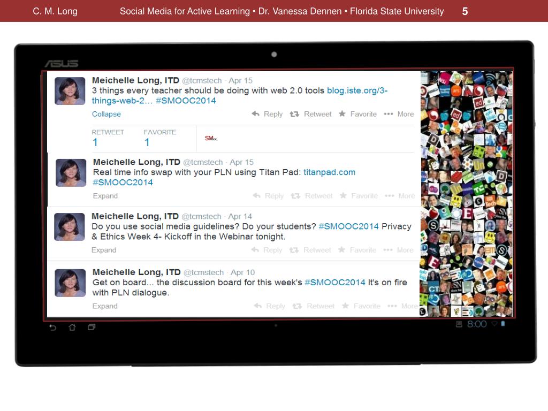
Task: Reply to the Titan Pad tweet
Action: [x=268, y=196]
